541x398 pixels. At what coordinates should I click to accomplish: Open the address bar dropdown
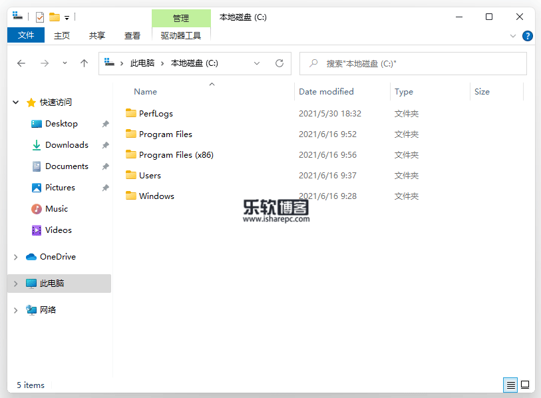257,63
